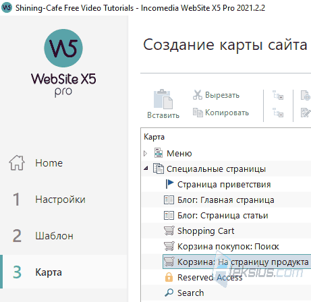The image size is (311, 302).
Task: Select Search in the tree
Action: (x=190, y=293)
